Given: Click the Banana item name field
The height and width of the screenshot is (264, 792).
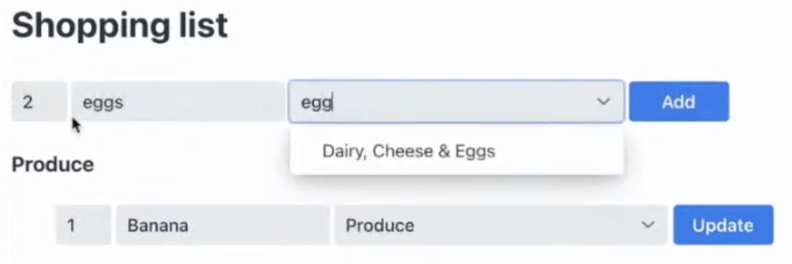Looking at the screenshot, I should (222, 225).
